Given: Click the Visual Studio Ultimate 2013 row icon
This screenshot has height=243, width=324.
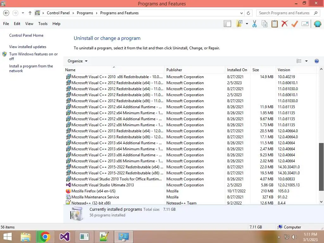Looking at the screenshot, I should (68, 185).
